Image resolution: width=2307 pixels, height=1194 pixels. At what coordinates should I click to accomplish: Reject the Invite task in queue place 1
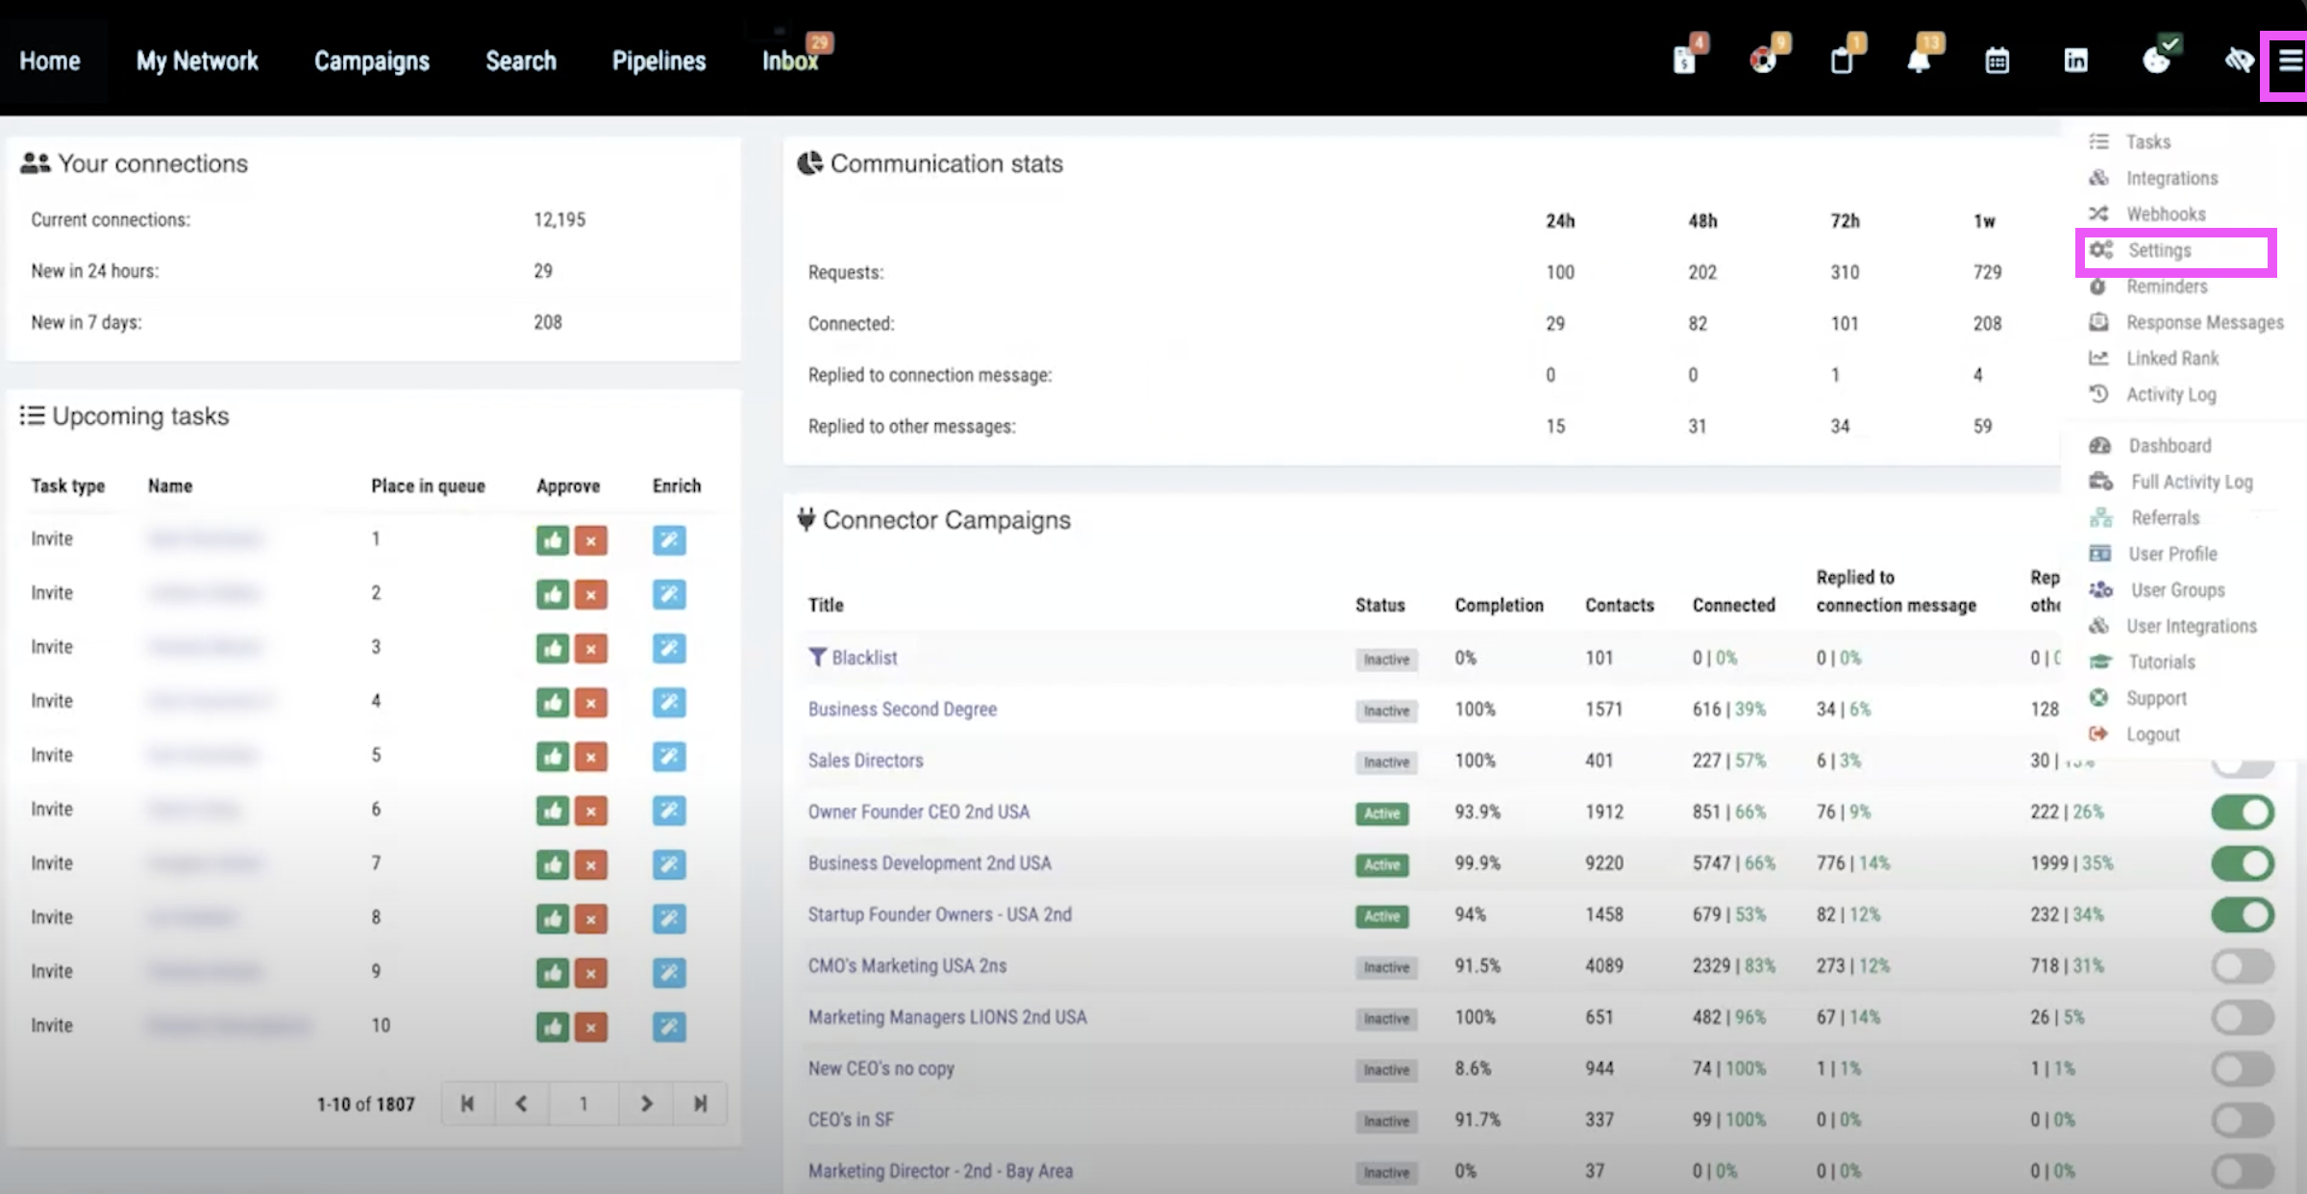[591, 540]
